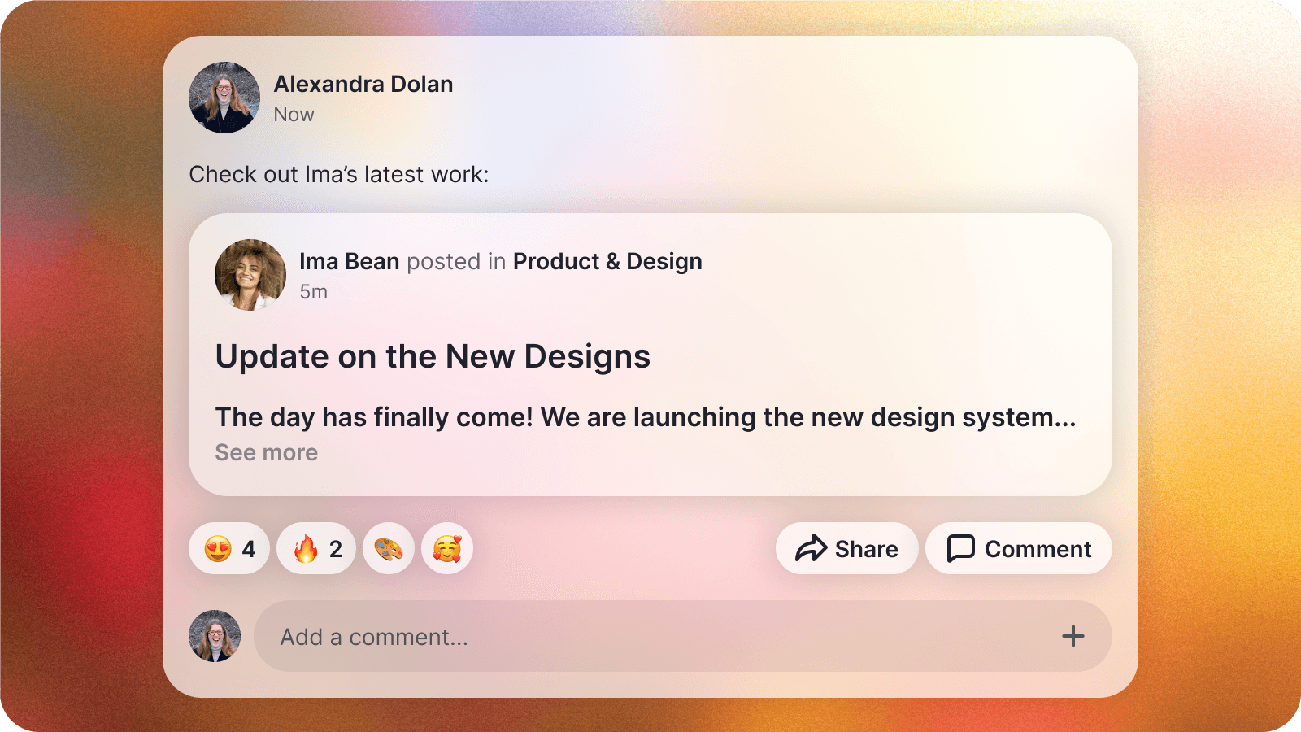1301x732 pixels.
Task: Open Ima Bean's profile avatar
Action: pyautogui.click(x=250, y=275)
